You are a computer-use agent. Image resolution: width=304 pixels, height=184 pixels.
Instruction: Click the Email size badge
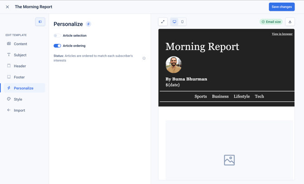coord(271,22)
